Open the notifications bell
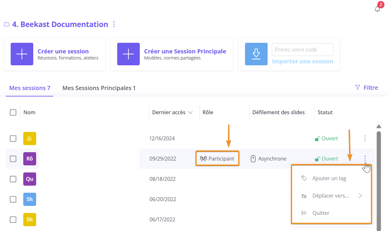The width and height of the screenshot is (388, 231). pyautogui.click(x=377, y=9)
